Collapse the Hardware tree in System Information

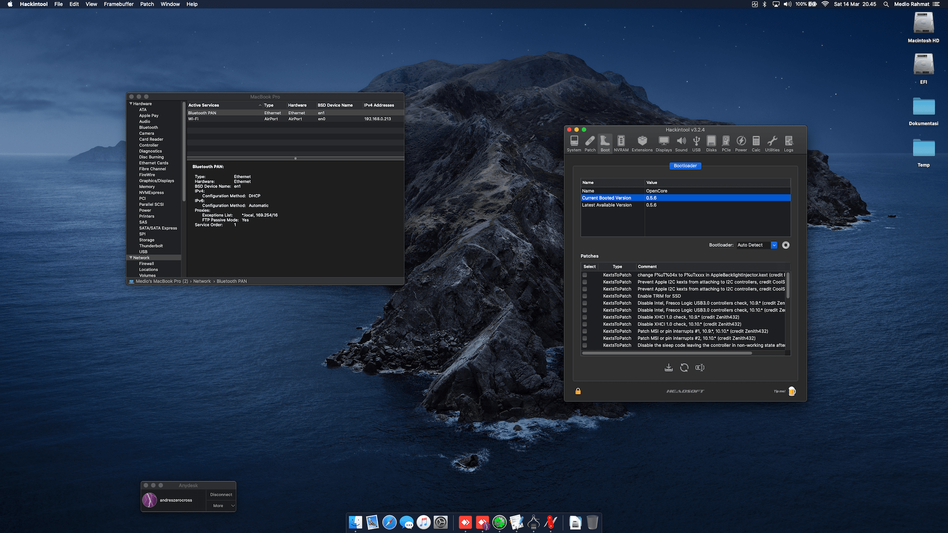tap(131, 104)
